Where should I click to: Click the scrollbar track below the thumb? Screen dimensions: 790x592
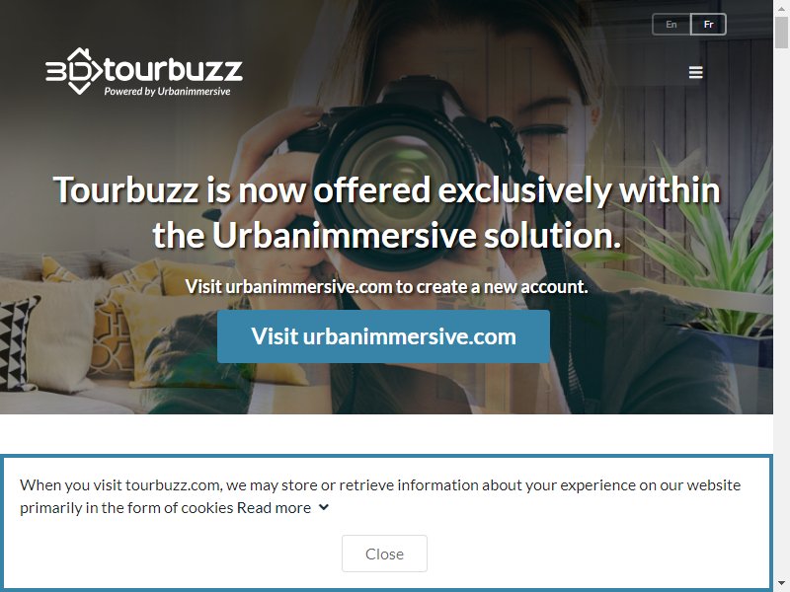pos(781,312)
